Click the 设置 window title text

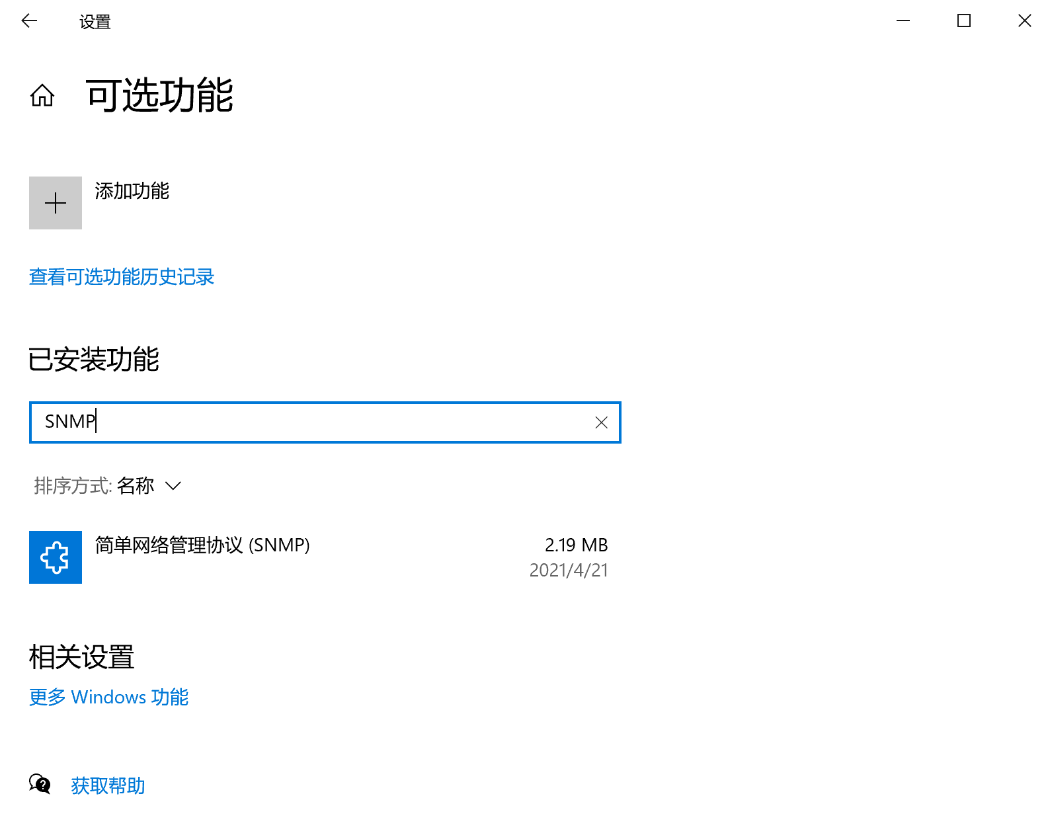[x=95, y=22]
